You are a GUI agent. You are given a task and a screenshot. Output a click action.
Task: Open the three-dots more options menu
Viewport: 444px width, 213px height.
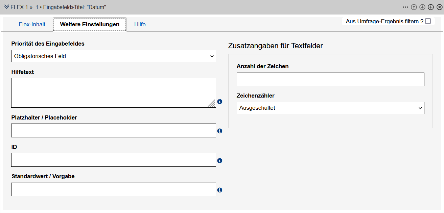tap(405, 7)
